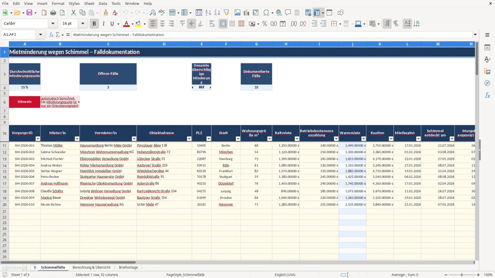Expand the formula bar
The image size is (495, 278).
pos(475,35)
